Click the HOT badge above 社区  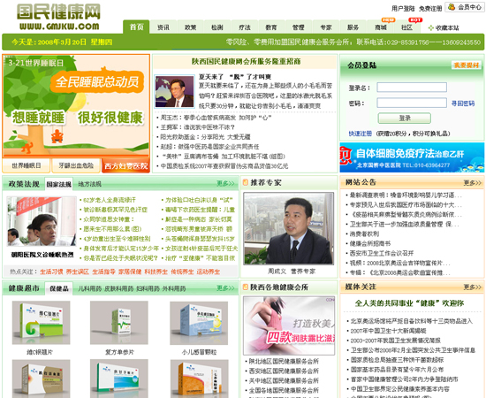pyautogui.click(x=415, y=19)
